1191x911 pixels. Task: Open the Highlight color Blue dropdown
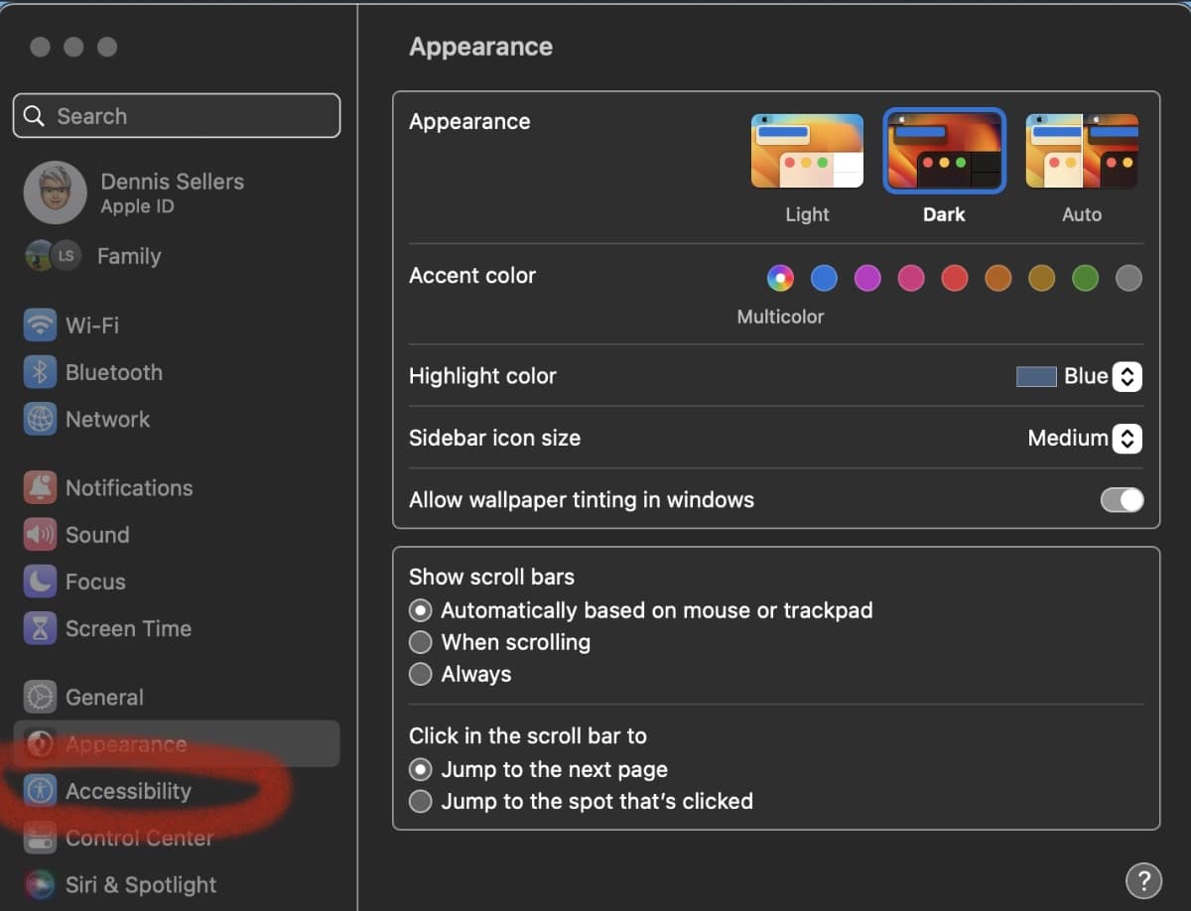(x=1126, y=376)
